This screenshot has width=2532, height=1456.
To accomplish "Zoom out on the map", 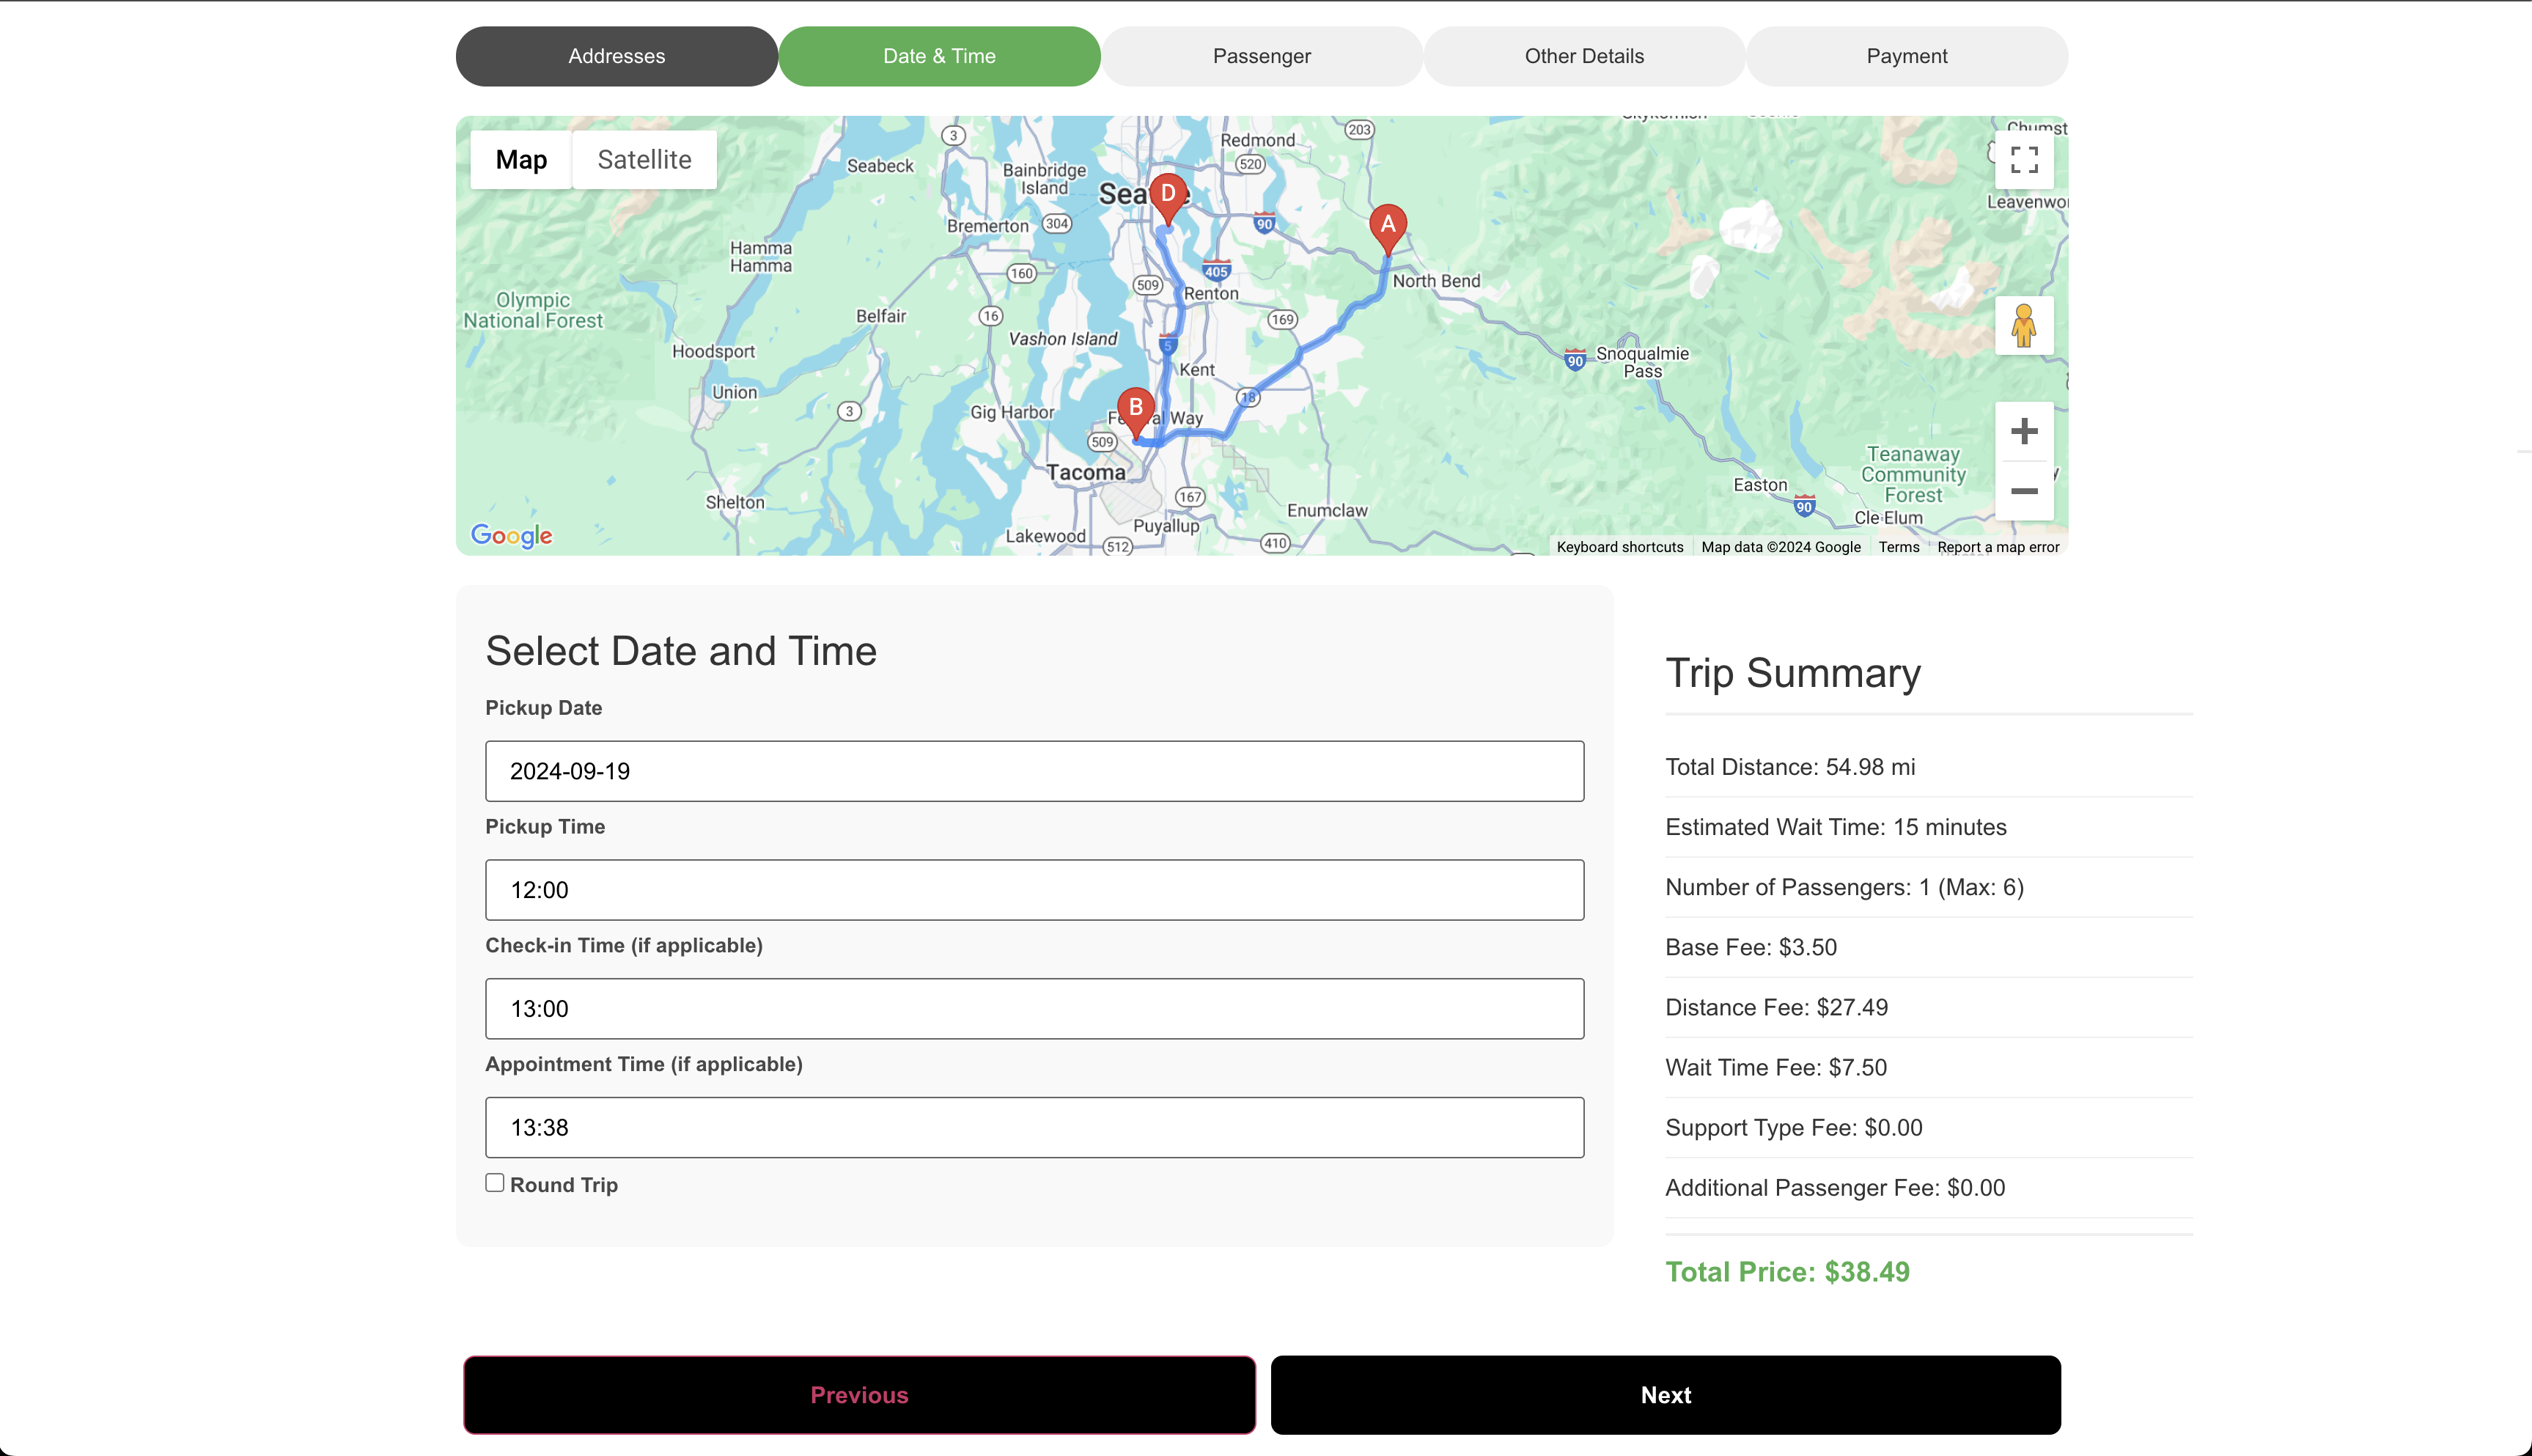I will click(2023, 491).
